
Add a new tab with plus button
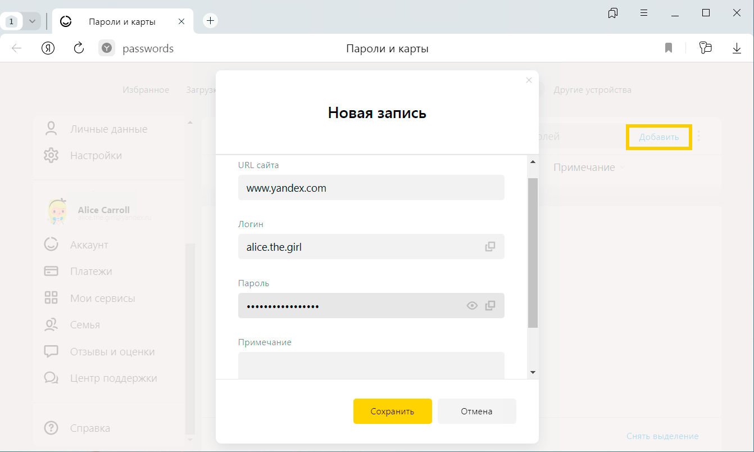click(210, 21)
